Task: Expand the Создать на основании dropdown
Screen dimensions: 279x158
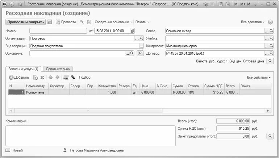Action: pyautogui.click(x=113, y=22)
